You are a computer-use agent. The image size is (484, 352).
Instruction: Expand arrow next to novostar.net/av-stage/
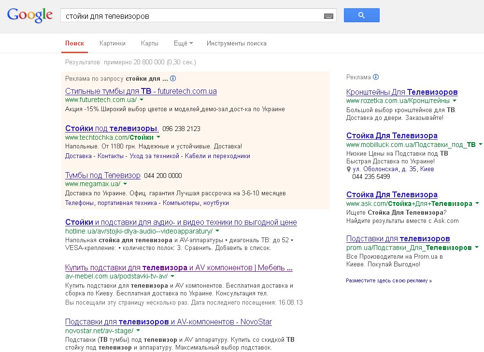coord(138,330)
